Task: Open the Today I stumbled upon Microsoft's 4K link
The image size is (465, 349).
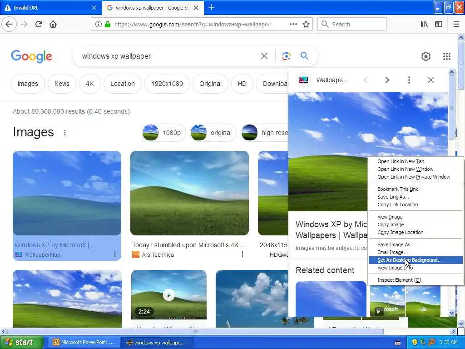Action: pos(188,245)
